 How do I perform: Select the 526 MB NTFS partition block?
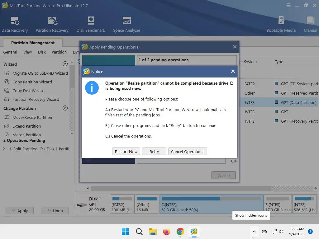coord(305,204)
